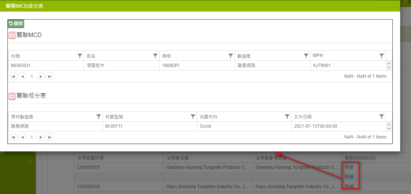Open filter for 均質材料 column
Screen dimensions: 411x194
click(287, 117)
